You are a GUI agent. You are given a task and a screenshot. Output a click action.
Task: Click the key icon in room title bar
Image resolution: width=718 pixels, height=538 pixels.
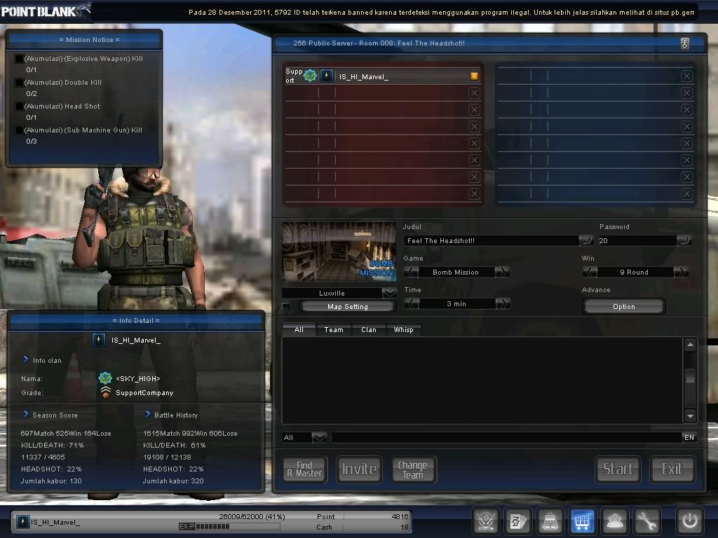(x=685, y=43)
